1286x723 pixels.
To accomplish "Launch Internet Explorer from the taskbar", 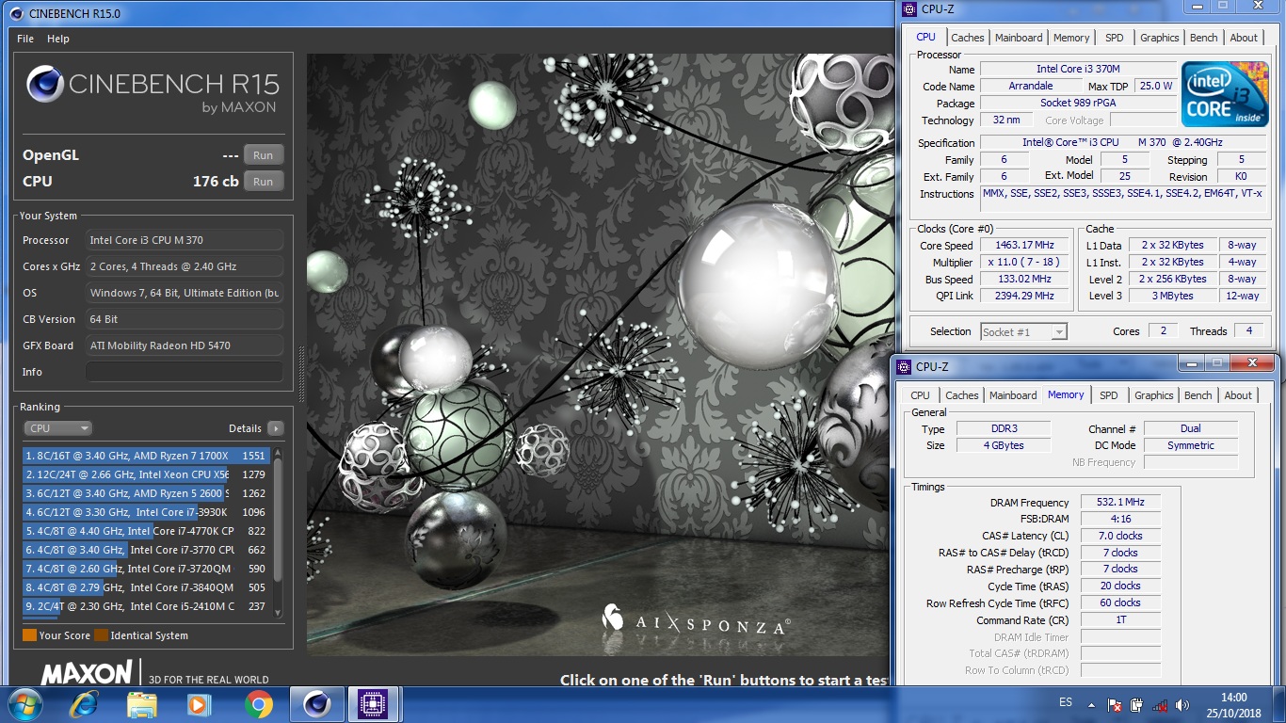I will pyautogui.click(x=85, y=704).
